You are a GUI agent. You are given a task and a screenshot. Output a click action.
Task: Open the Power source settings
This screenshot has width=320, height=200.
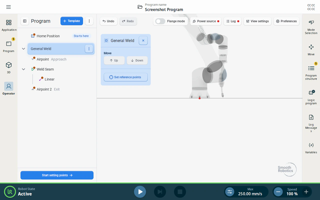206,21
